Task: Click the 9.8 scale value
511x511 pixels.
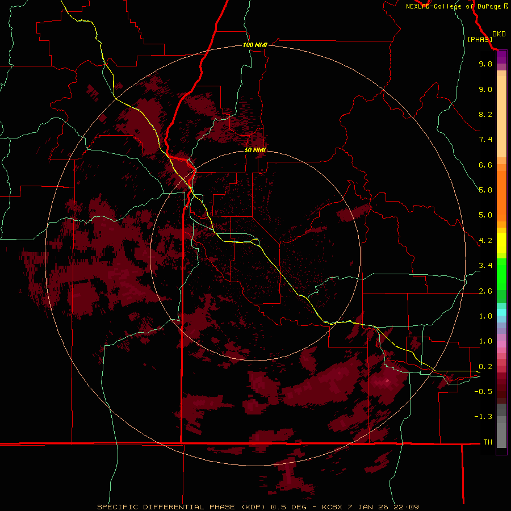Action: (x=485, y=64)
